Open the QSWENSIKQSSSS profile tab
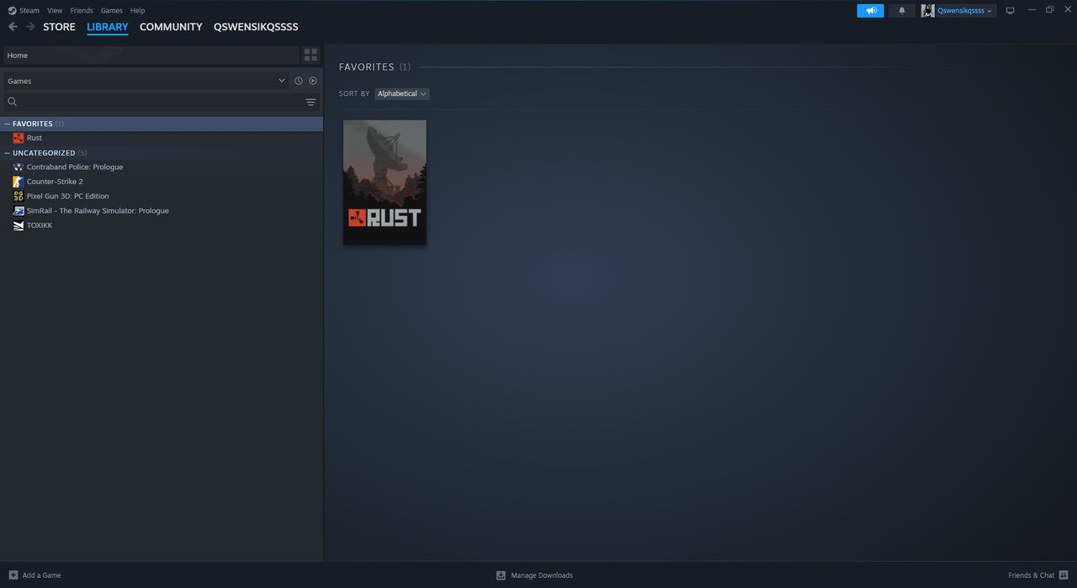Screen dimensions: 1077x588 point(256,27)
